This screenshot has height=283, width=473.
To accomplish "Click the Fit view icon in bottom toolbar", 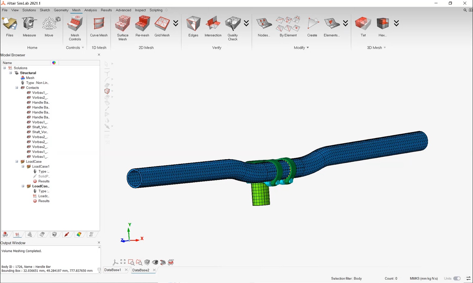I will click(x=123, y=262).
